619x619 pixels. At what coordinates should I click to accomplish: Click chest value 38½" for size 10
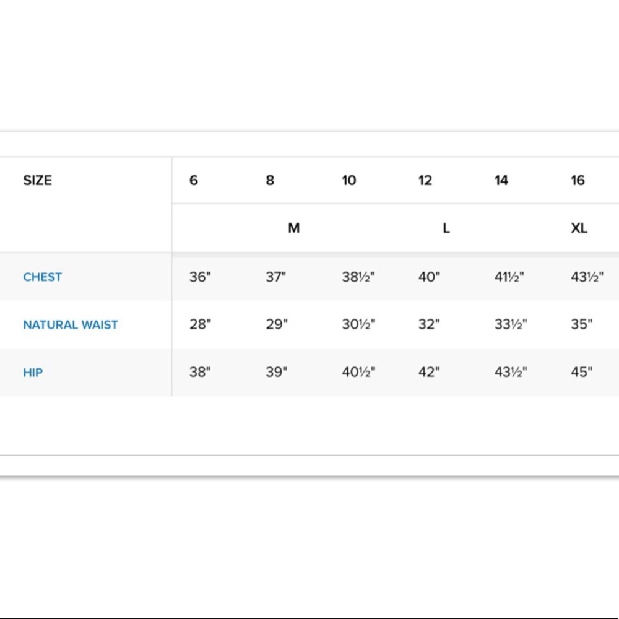point(358,277)
